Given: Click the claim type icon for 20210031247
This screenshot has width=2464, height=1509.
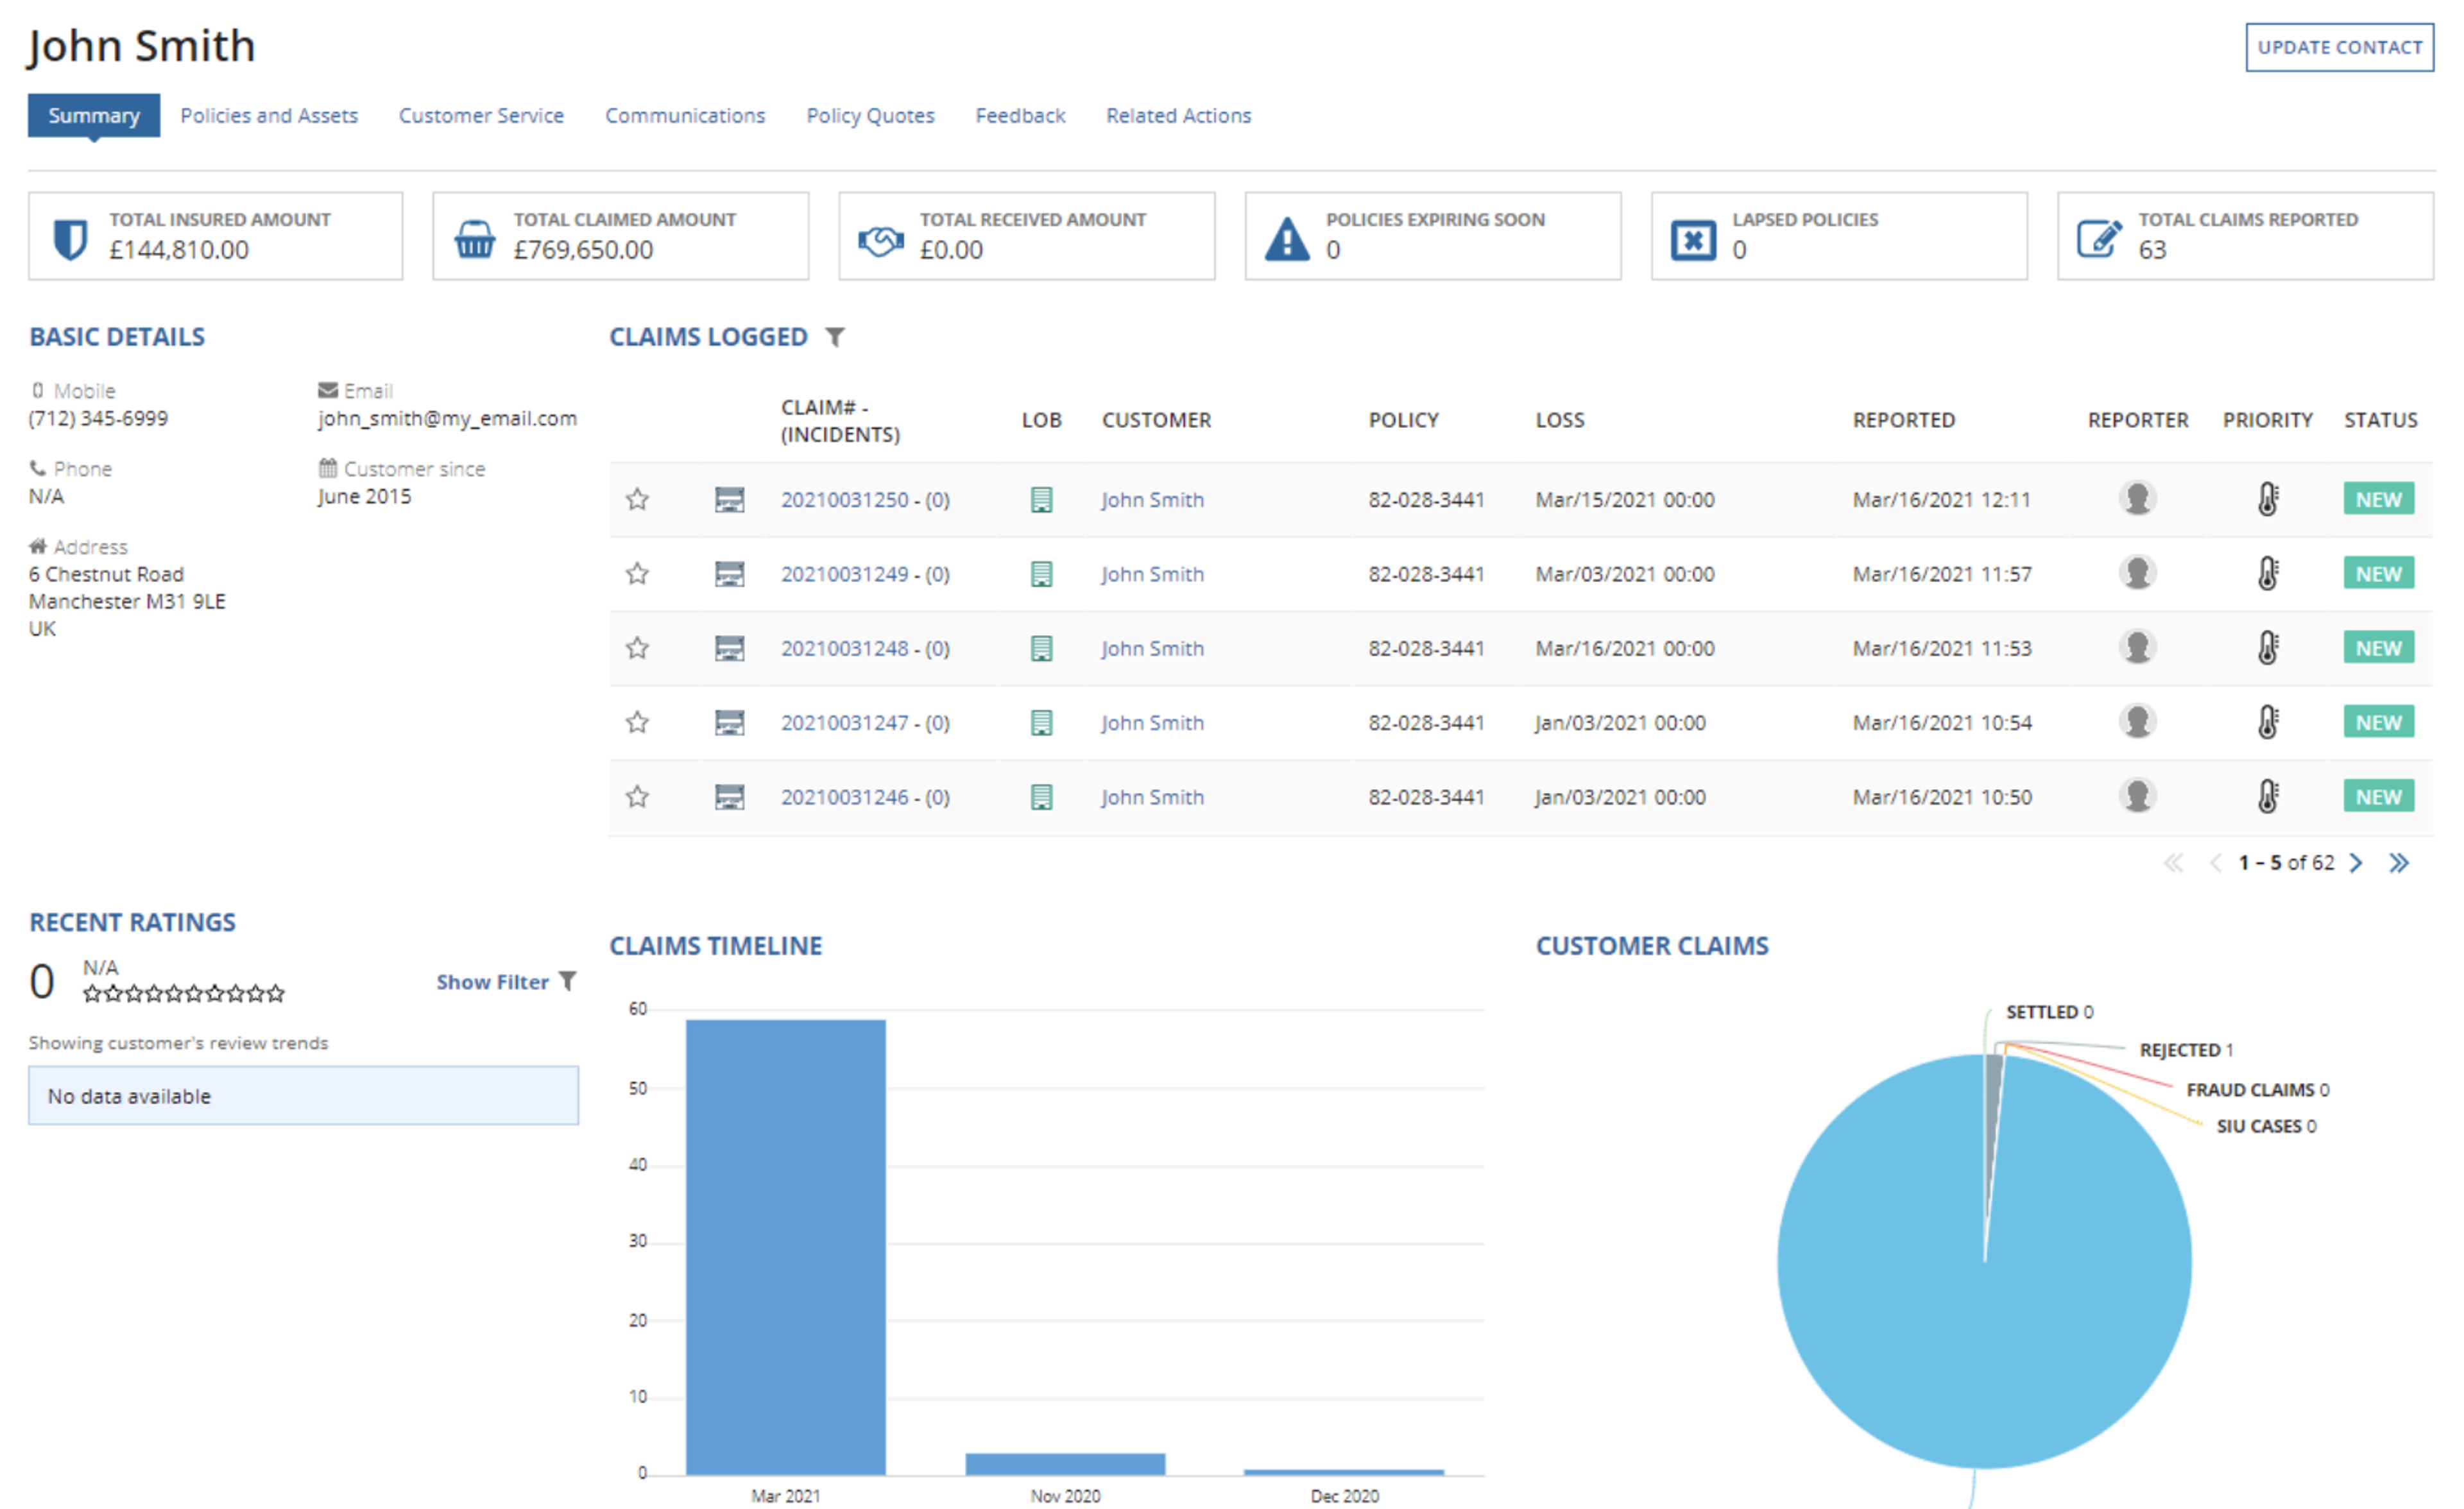Looking at the screenshot, I should (x=730, y=722).
